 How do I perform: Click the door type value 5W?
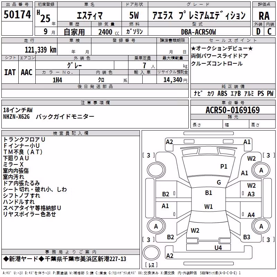click(x=134, y=15)
